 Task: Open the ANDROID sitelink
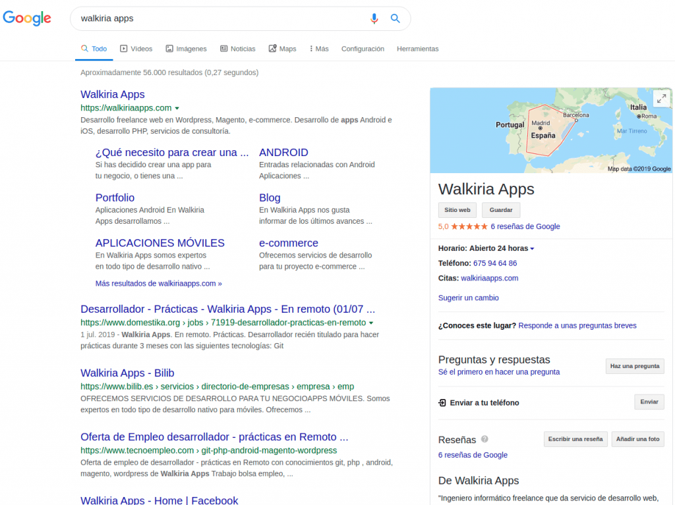point(283,153)
